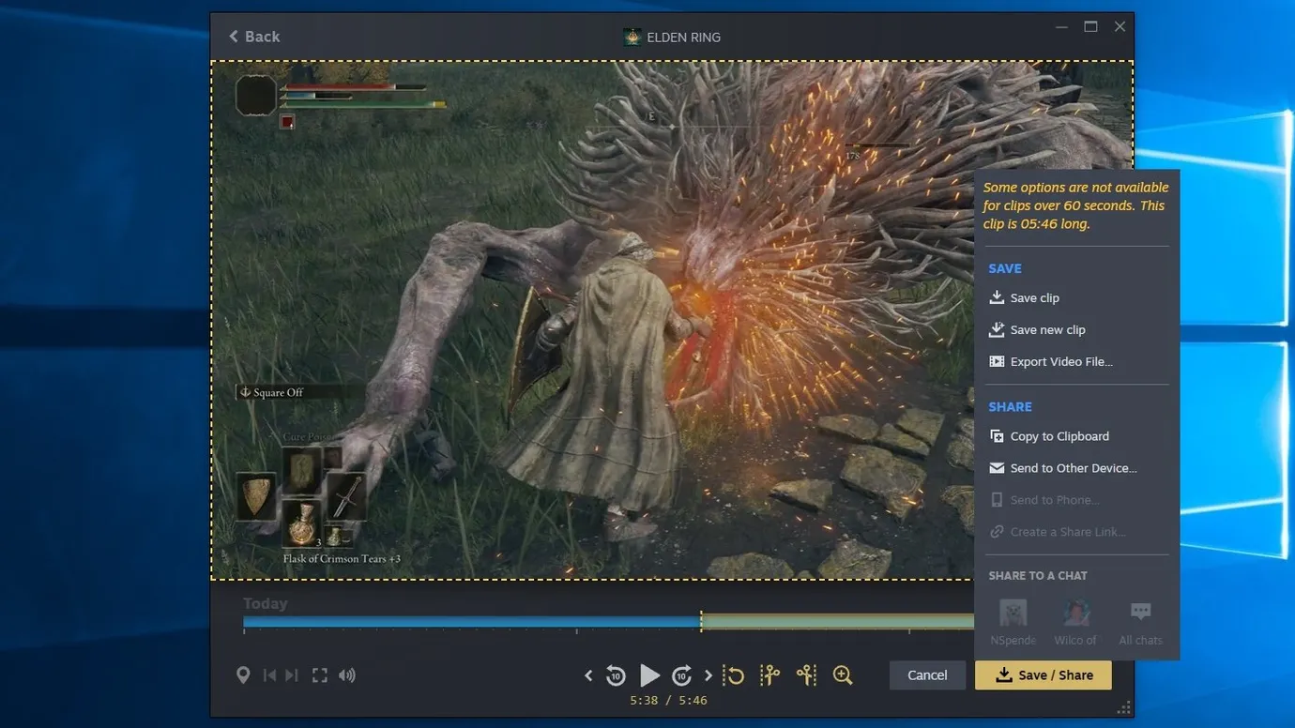Zoom into the timeline with magnifier
Viewport: 1295px width, 728px height.
pos(843,675)
